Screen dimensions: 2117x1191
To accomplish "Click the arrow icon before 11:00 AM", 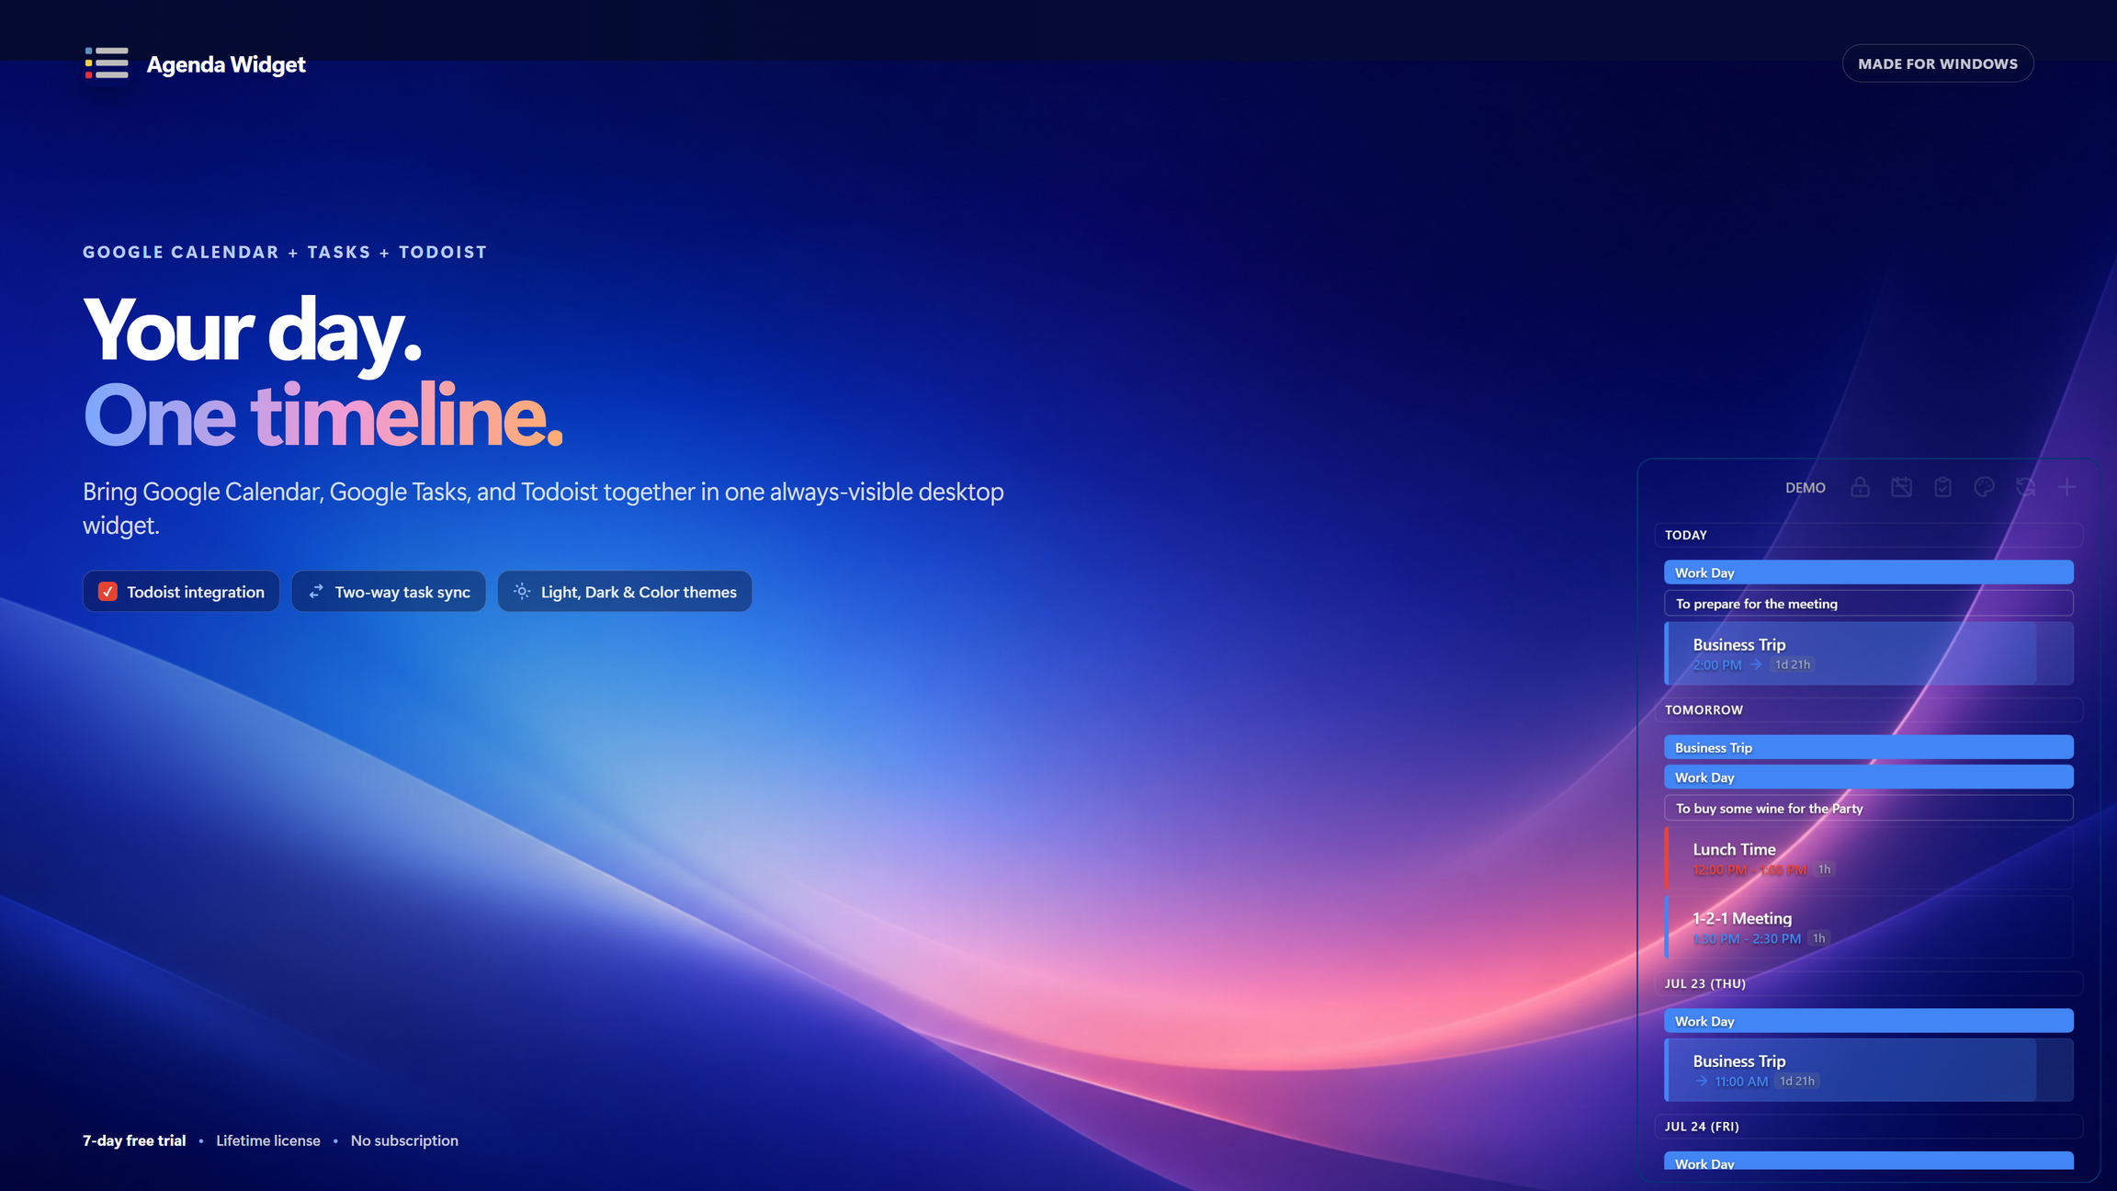I will point(1702,1082).
